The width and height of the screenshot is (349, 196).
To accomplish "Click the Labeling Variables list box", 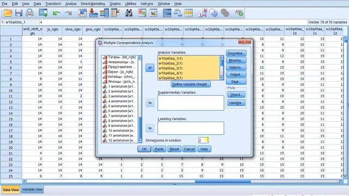I will point(191,128).
